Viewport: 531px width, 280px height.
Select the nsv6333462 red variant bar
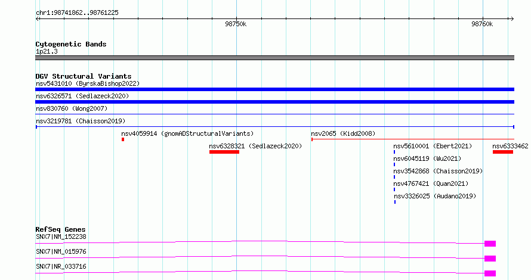click(503, 152)
